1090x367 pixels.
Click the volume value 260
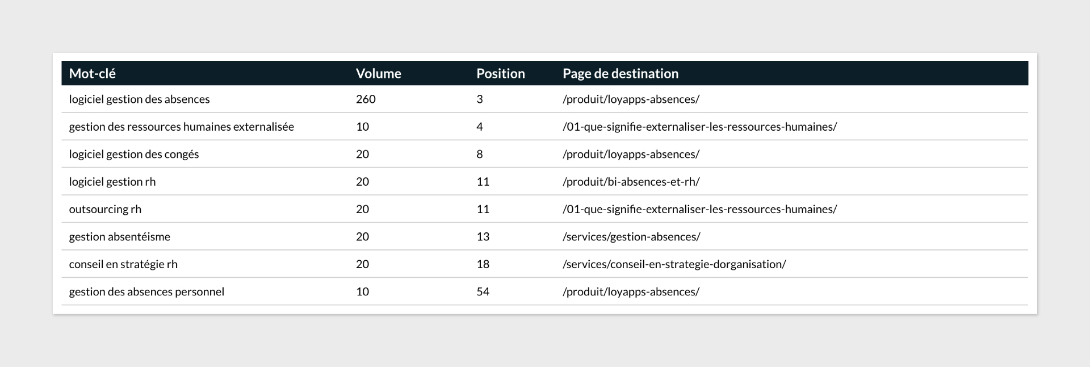coord(366,99)
